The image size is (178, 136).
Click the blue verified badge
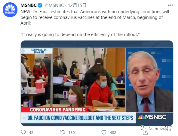40,5
